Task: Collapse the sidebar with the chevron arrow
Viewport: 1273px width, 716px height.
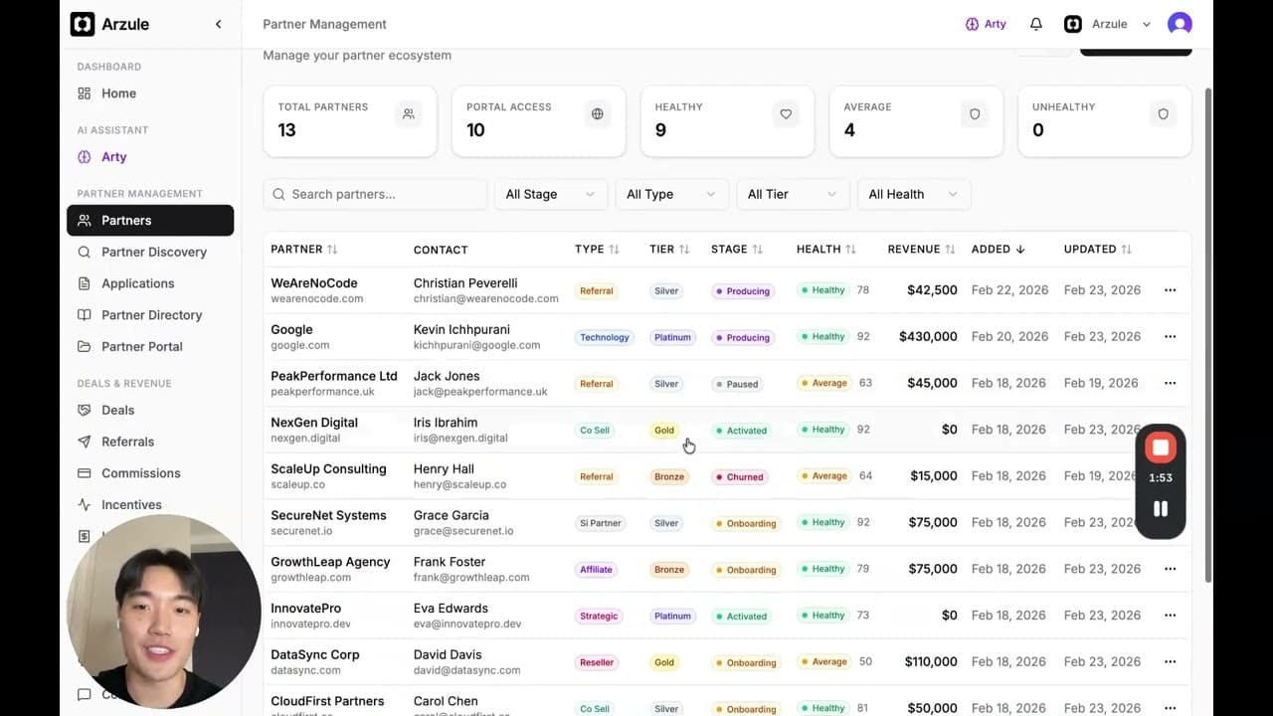Action: [218, 24]
